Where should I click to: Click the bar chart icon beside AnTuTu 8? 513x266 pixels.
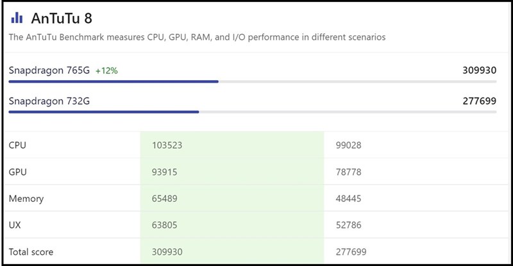pyautogui.click(x=17, y=18)
